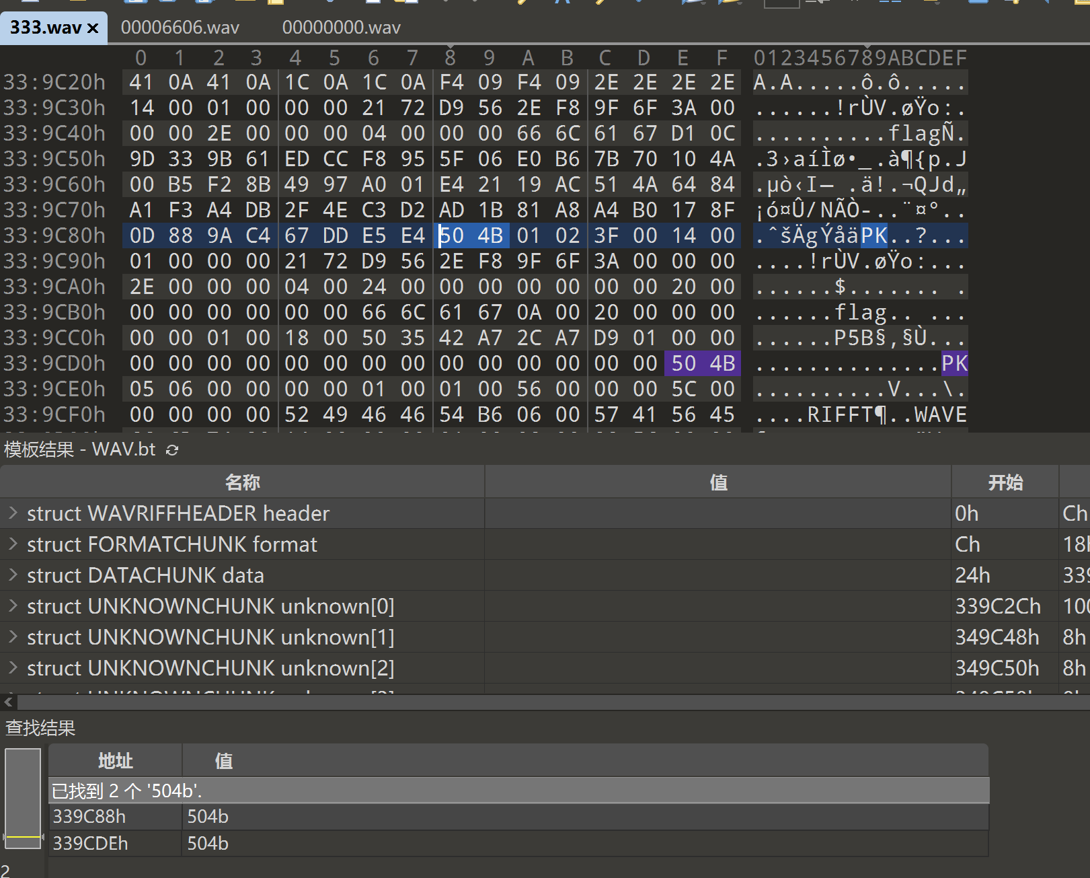Expand struct UNKNOWNCHUNK unknown[2]

(13, 667)
